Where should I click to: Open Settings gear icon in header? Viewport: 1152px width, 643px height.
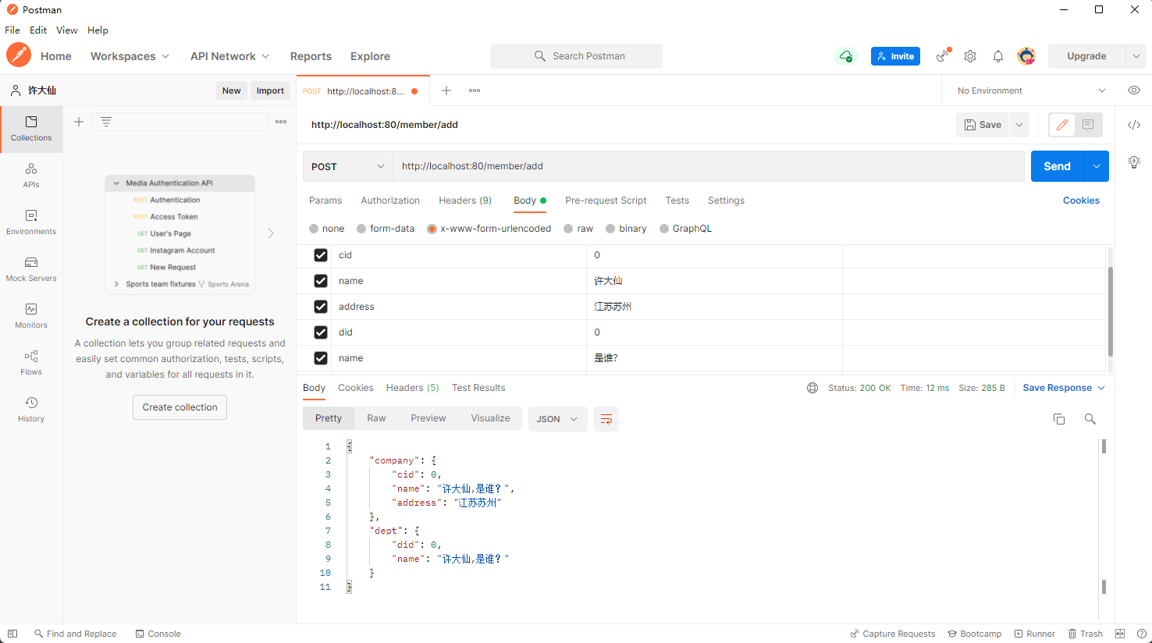pos(970,56)
